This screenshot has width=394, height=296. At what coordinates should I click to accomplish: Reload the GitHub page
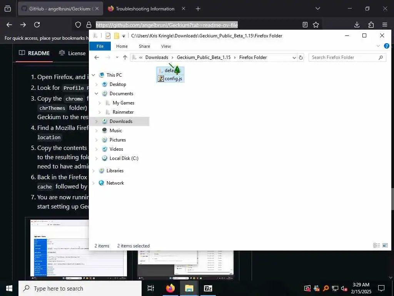click(x=37, y=25)
